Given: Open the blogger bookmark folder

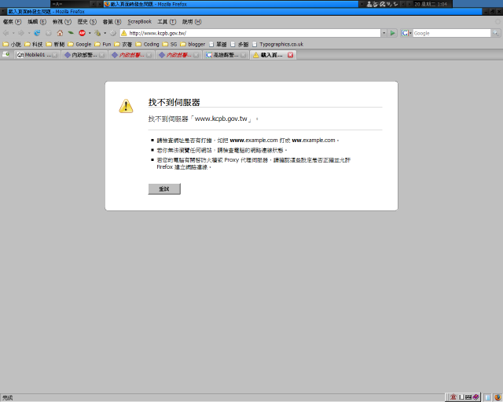Looking at the screenshot, I should pos(193,44).
